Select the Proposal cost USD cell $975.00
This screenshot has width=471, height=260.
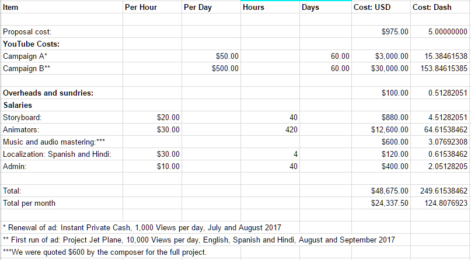tap(381, 31)
